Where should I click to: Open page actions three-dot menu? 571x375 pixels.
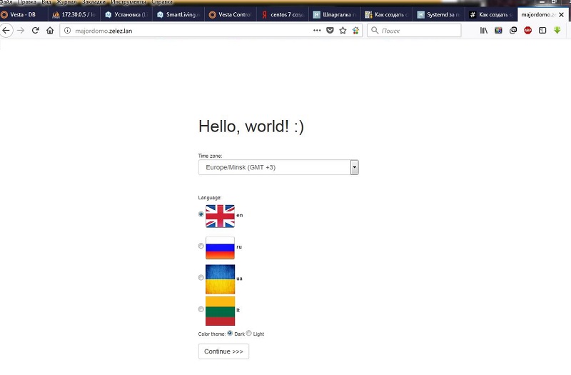pos(317,31)
